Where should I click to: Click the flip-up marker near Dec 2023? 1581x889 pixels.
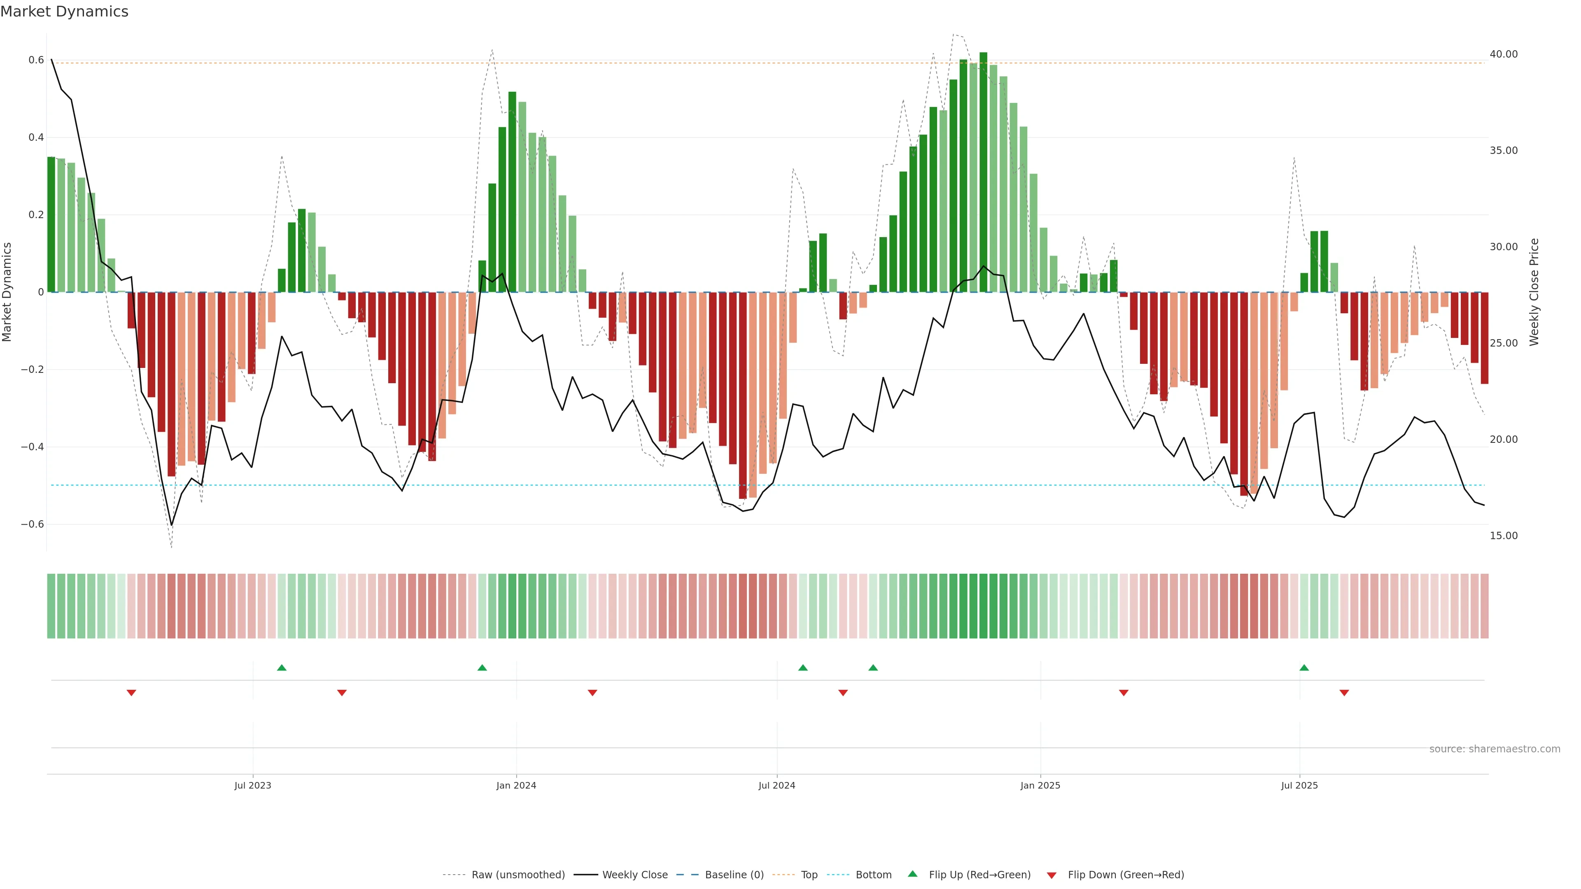point(483,668)
